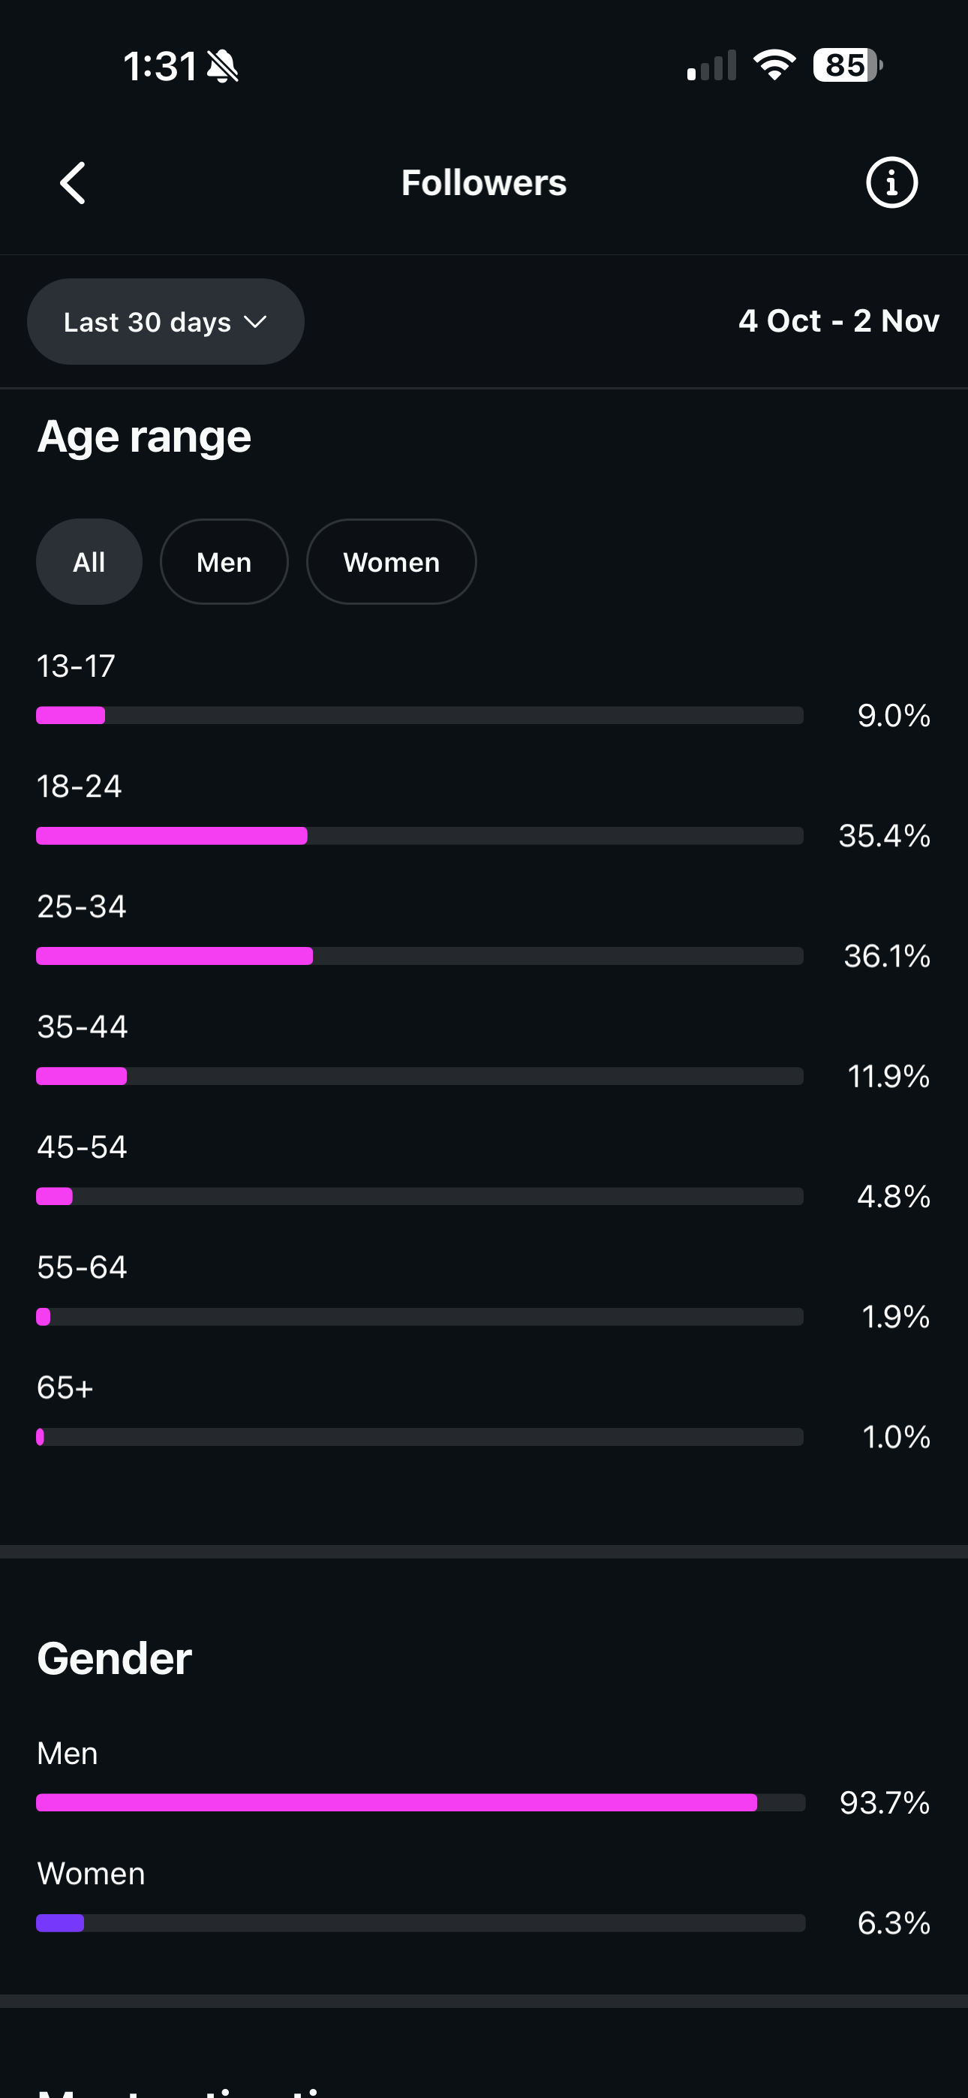Viewport: 968px width, 2098px height.
Task: Tap the Wi-Fi status icon
Action: (x=774, y=65)
